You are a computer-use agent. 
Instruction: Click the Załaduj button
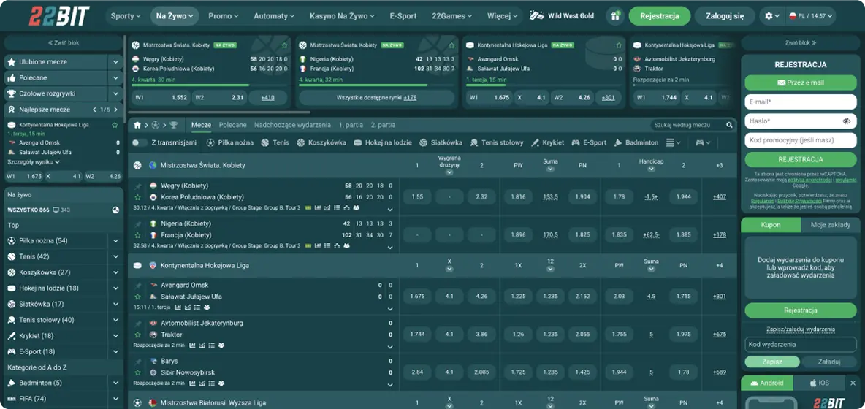coord(829,362)
